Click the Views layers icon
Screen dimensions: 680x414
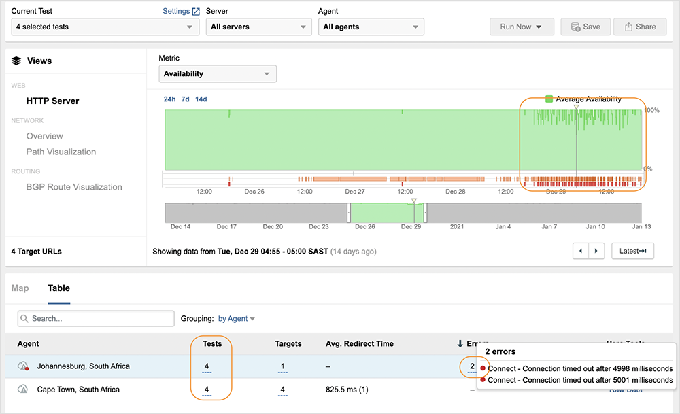[x=17, y=61]
